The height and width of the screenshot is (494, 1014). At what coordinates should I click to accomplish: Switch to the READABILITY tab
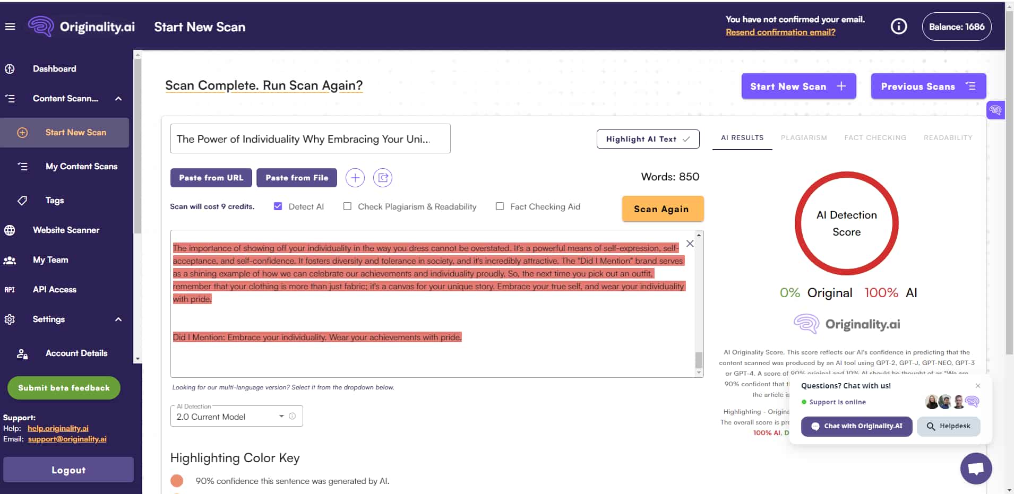(x=948, y=138)
